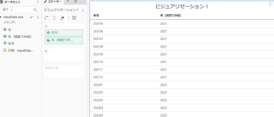Click the orange metric icon for 行数
274x117 pixels.
coord(5,50)
